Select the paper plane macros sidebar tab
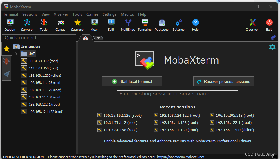 [7, 74]
